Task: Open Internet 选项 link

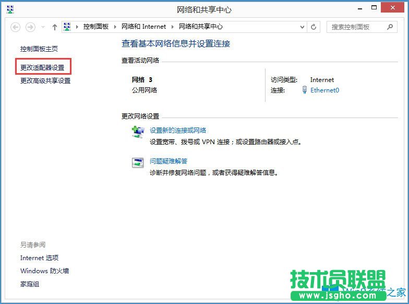Action: click(x=40, y=258)
